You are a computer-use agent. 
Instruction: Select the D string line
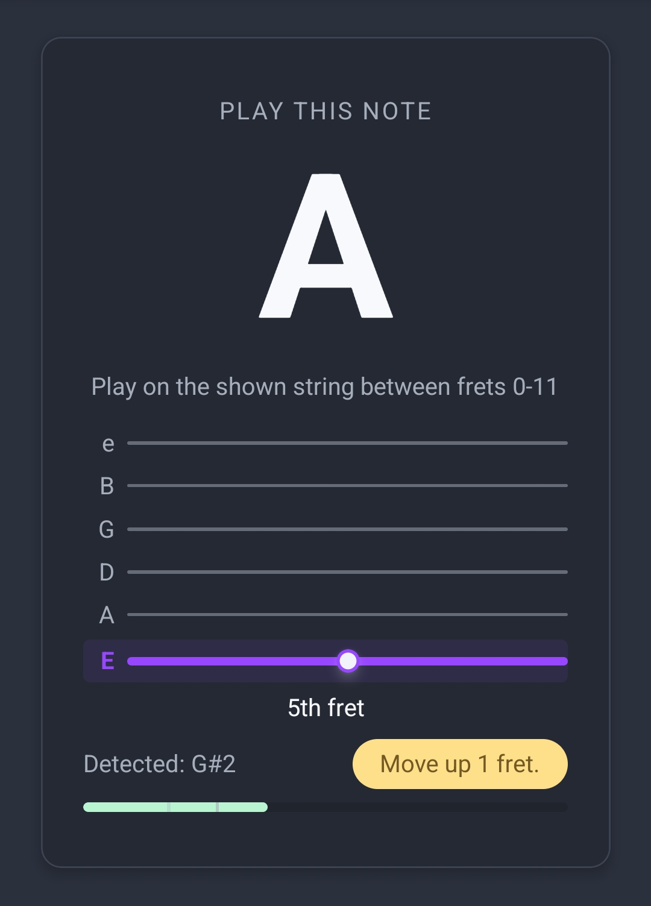click(x=348, y=572)
